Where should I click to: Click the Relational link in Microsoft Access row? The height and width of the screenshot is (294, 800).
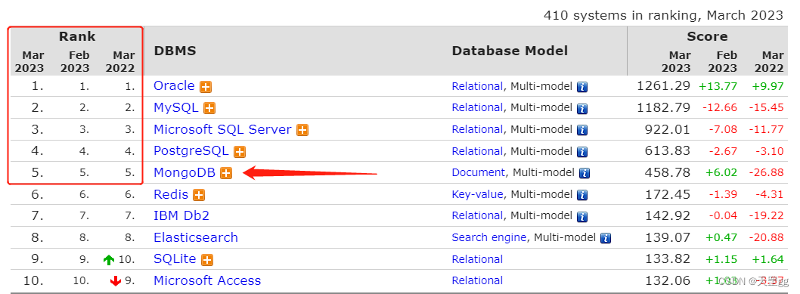[x=477, y=280]
